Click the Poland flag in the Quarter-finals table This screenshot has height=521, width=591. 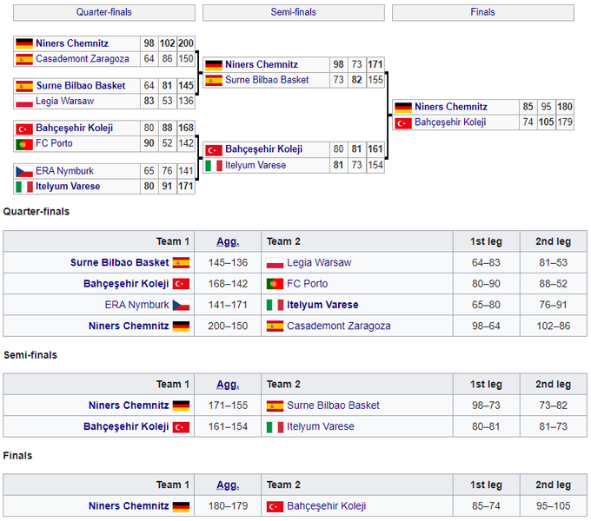[275, 262]
